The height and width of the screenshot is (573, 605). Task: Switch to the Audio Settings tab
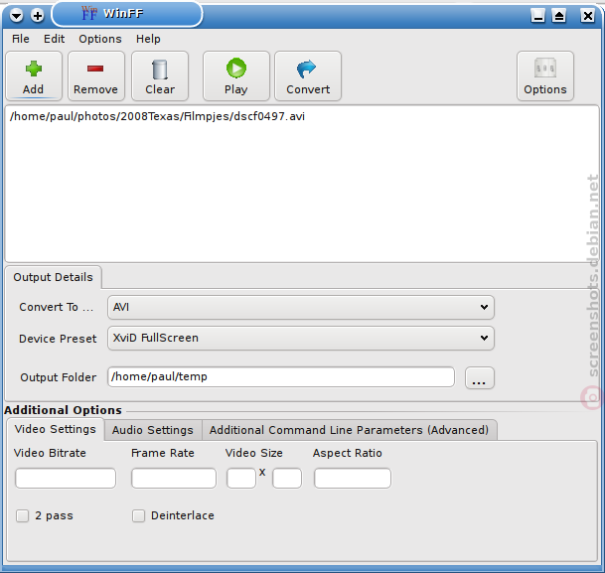[x=153, y=430]
